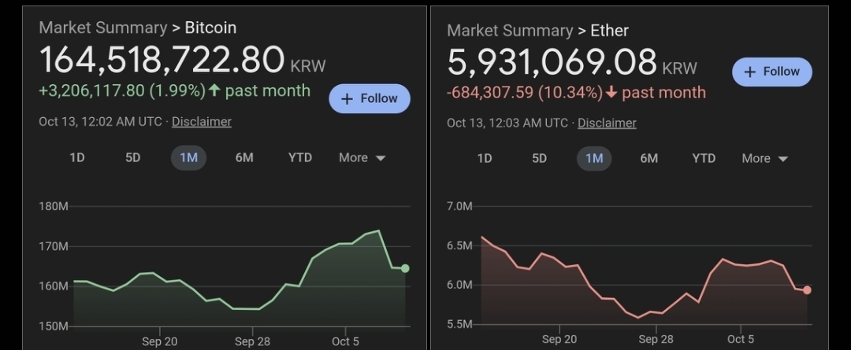Select the 1D range on Bitcoin chart
851x350 pixels.
tap(76, 158)
